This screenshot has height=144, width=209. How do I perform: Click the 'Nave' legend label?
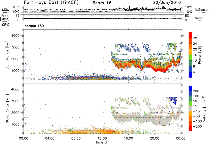click(x=199, y=18)
